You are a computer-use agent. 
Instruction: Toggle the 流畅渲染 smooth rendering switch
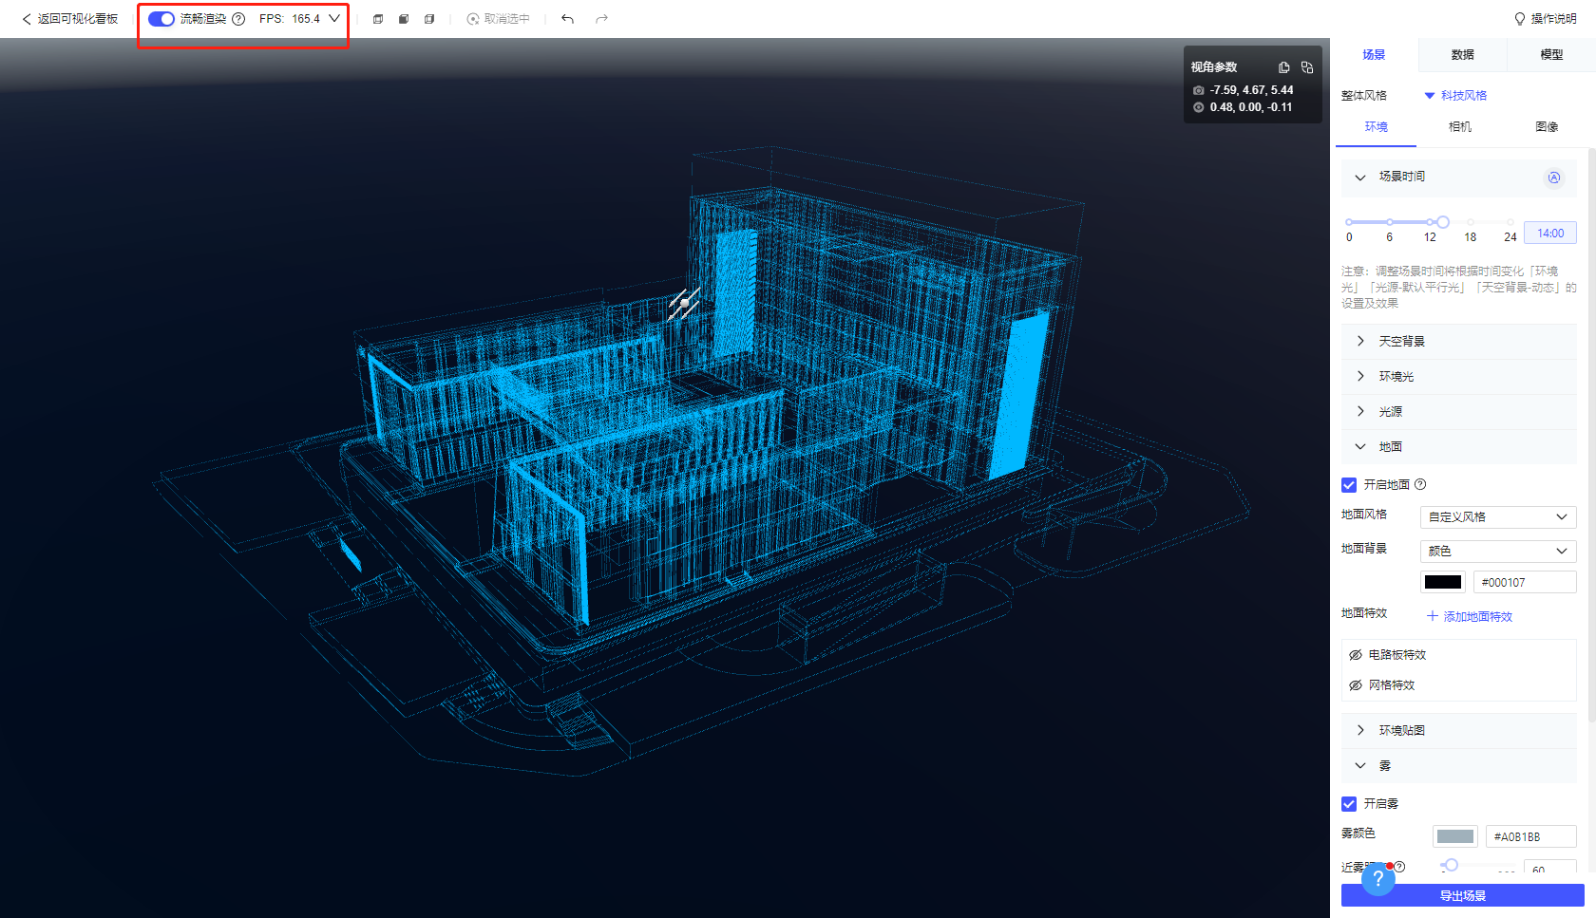coord(161,19)
